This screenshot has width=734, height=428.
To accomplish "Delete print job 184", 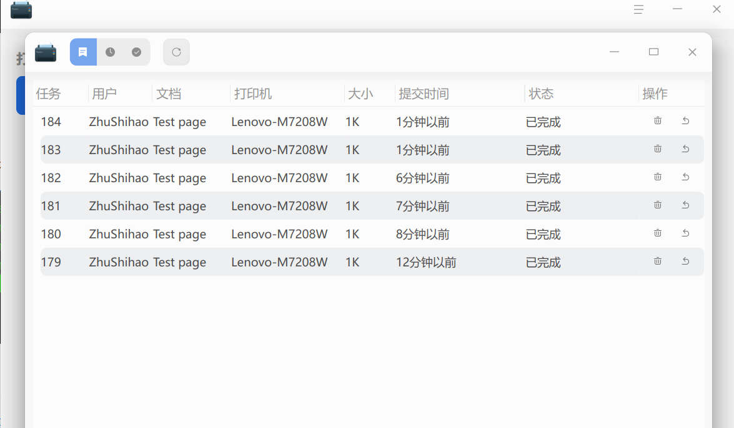I will click(658, 120).
